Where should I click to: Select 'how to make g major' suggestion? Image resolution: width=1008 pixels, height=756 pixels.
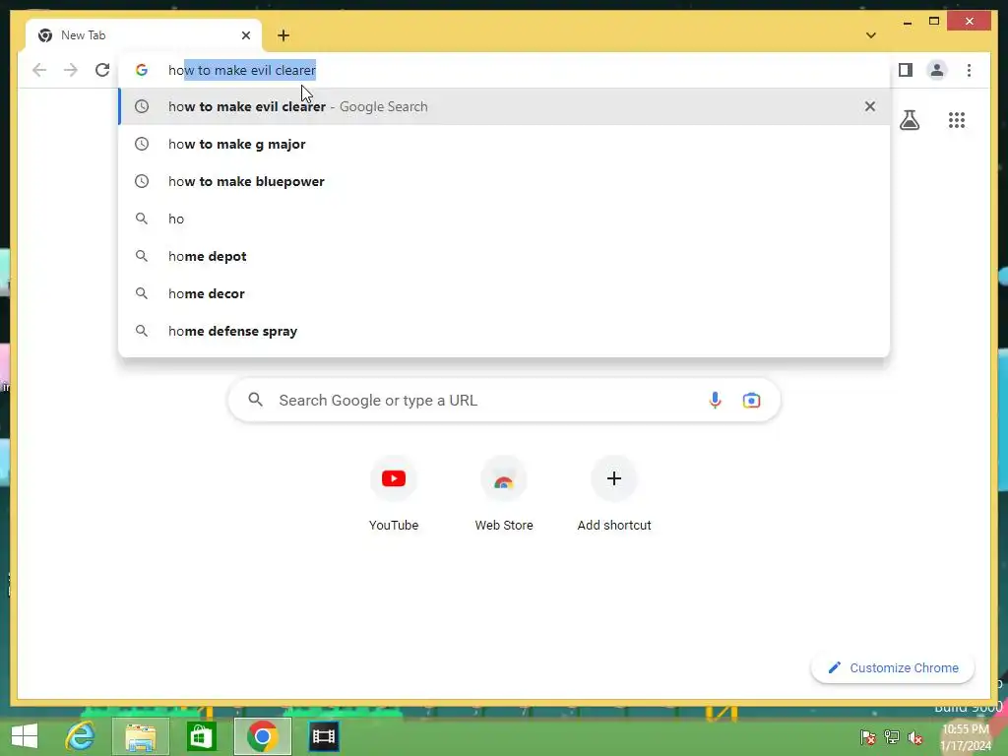pyautogui.click(x=504, y=144)
